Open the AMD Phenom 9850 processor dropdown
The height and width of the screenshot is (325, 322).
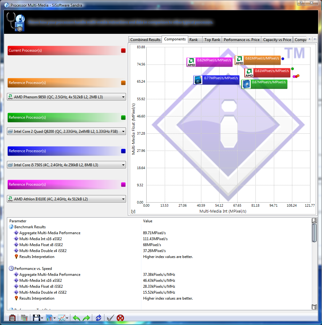[x=66, y=97]
